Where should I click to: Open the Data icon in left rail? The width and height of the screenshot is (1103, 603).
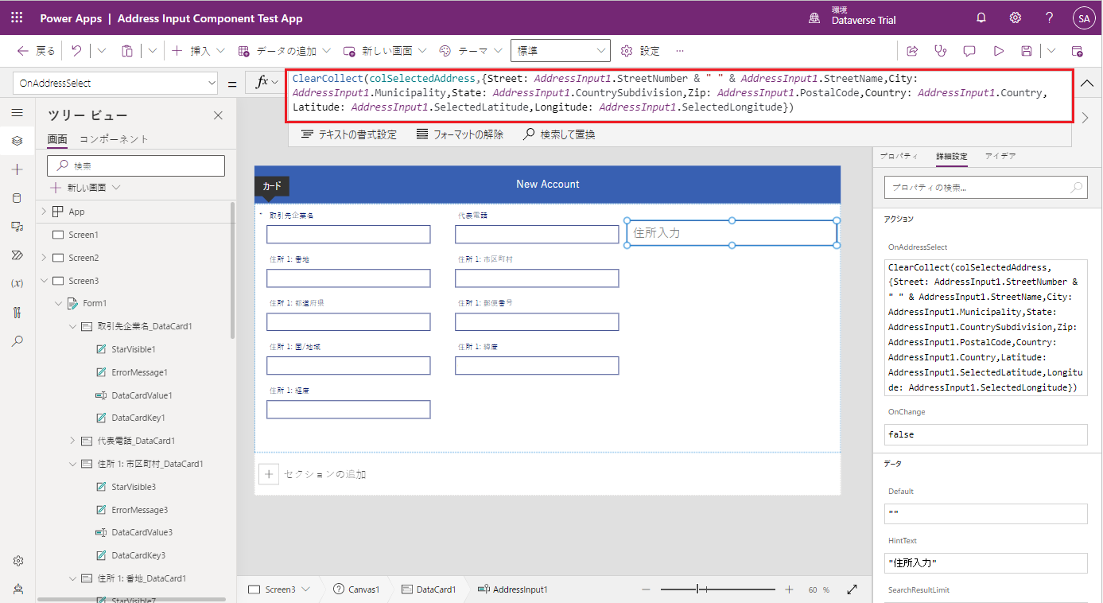coord(17,198)
